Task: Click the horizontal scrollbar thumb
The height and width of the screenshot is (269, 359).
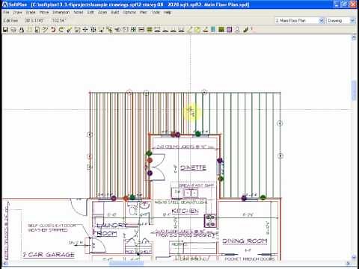Action: coord(126,263)
